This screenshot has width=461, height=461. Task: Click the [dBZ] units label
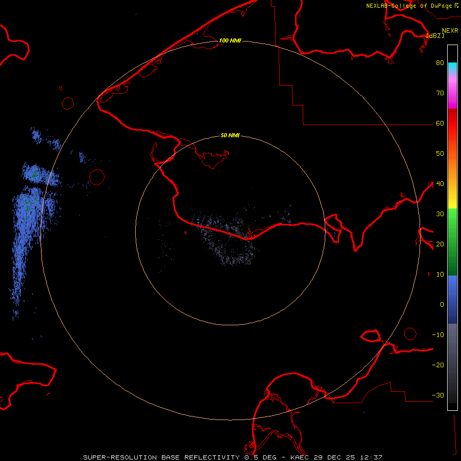tap(435, 35)
